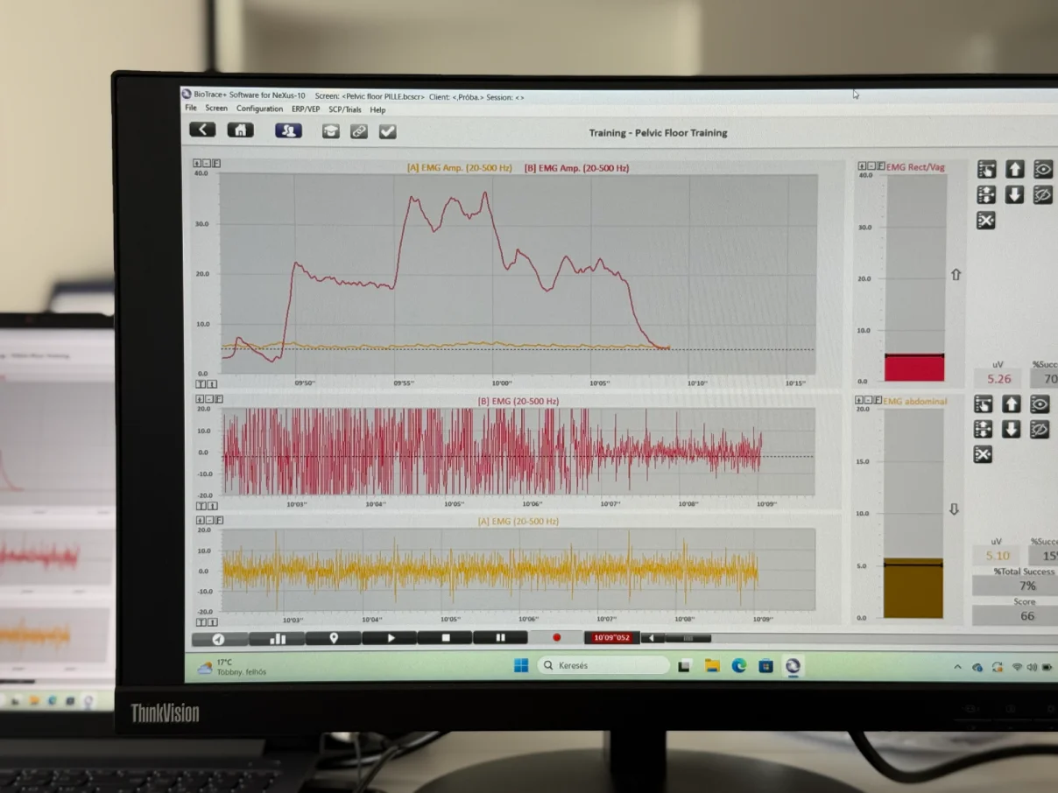
Task: Click the bar chart statistics button
Action: [278, 638]
